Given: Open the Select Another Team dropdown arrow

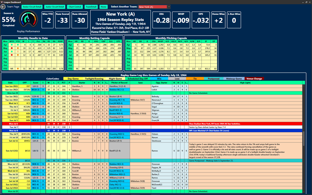Looking at the screenshot, I should 169,7.
